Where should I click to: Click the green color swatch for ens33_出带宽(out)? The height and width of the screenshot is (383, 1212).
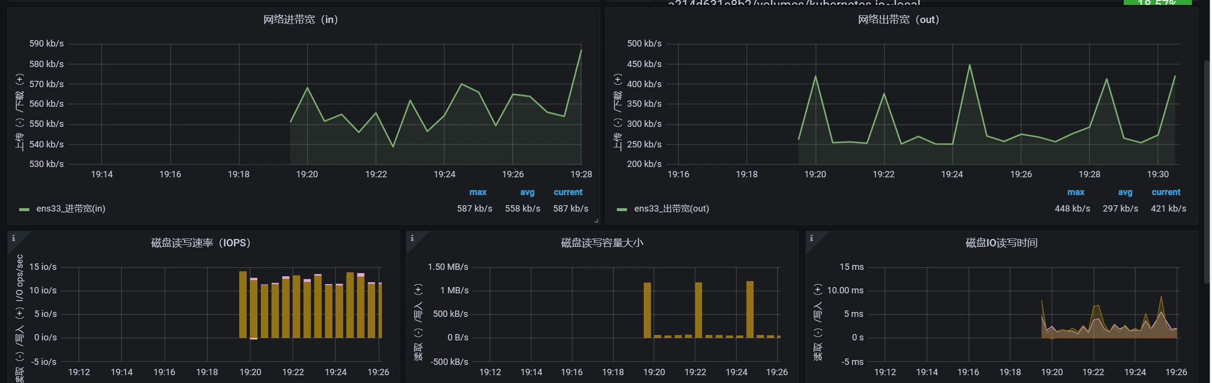click(x=622, y=209)
